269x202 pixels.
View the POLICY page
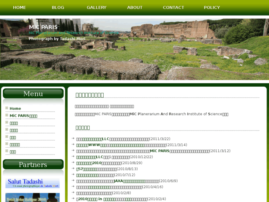click(x=212, y=7)
